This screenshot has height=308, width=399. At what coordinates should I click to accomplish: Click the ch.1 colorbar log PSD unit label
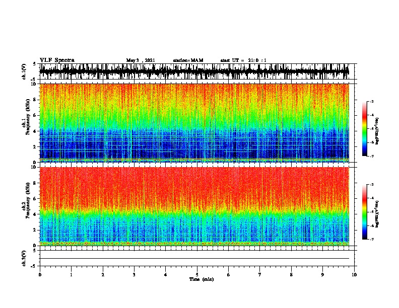(377, 131)
